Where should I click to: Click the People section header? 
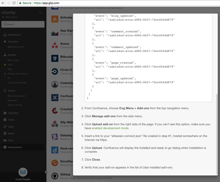pyautogui.click(x=12, y=55)
